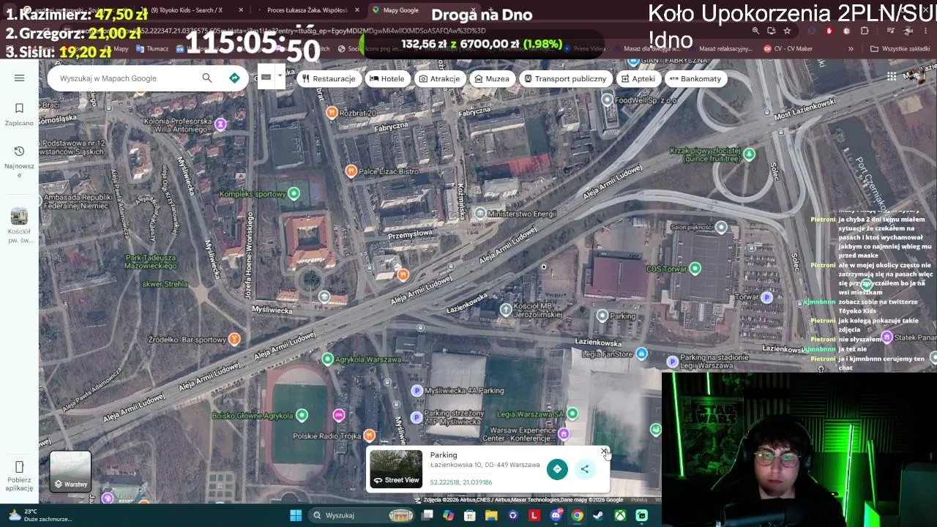The height and width of the screenshot is (527, 937).
Task: Close the Parking info card
Action: tap(604, 452)
